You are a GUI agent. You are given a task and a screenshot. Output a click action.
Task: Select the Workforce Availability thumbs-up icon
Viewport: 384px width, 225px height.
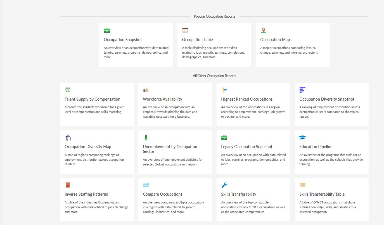(x=146, y=90)
